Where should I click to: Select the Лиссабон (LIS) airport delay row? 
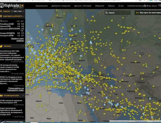click(x=12, y=24)
